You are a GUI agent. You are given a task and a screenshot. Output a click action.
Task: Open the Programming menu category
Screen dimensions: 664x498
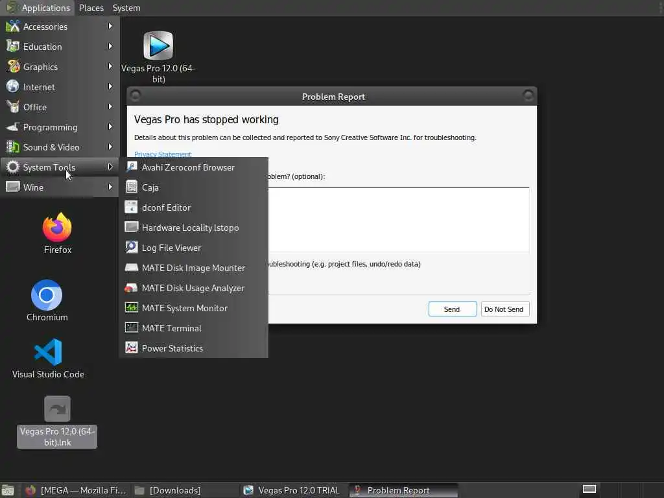60,127
